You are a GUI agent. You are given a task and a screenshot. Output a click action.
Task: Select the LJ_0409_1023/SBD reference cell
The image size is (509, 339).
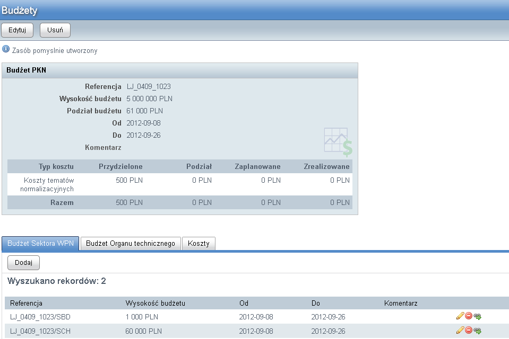[40, 317]
